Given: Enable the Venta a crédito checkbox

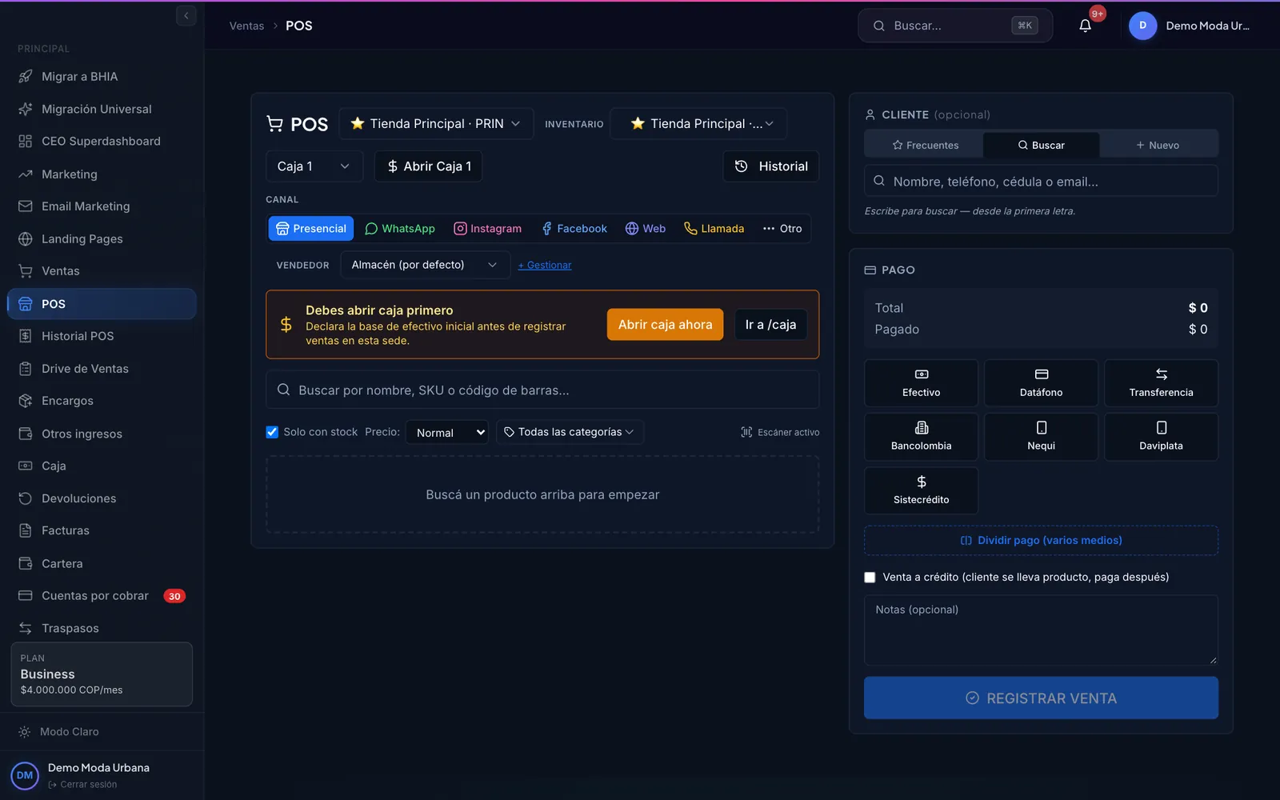Looking at the screenshot, I should 870,578.
